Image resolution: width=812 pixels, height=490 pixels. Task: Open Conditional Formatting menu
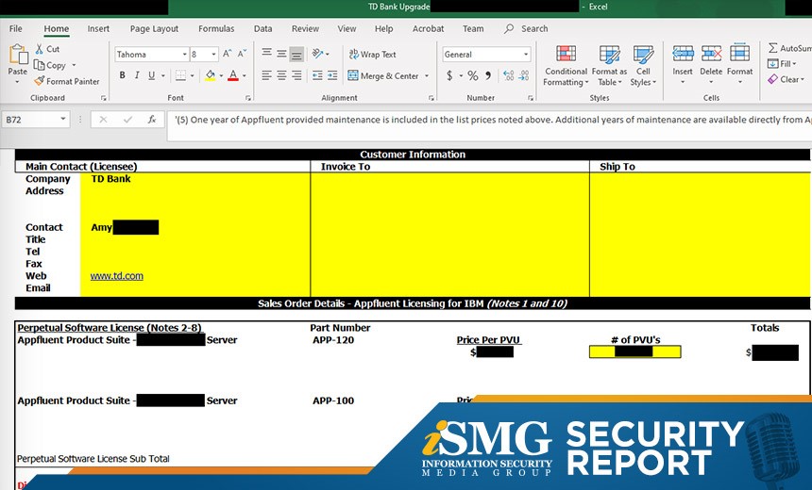click(566, 66)
